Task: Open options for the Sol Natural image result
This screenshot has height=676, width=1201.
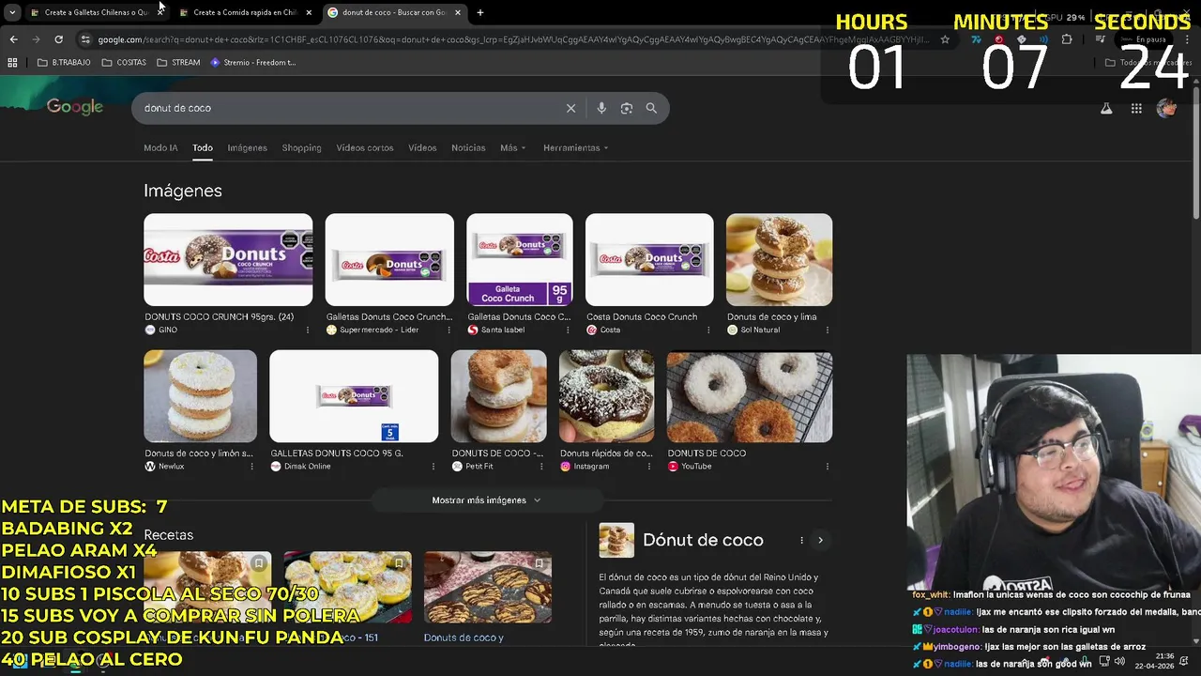Action: pos(827,330)
